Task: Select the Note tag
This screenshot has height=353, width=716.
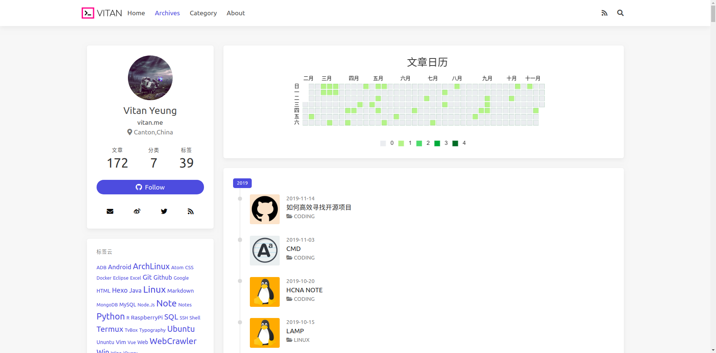Action: [x=166, y=303]
